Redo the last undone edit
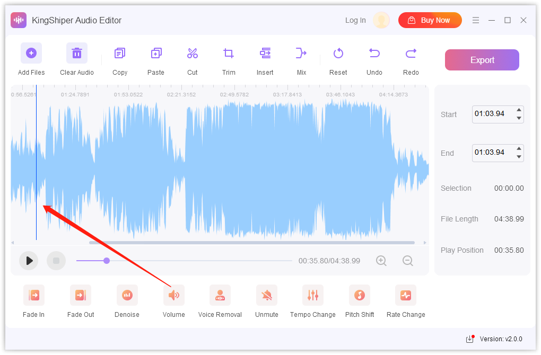 point(411,54)
